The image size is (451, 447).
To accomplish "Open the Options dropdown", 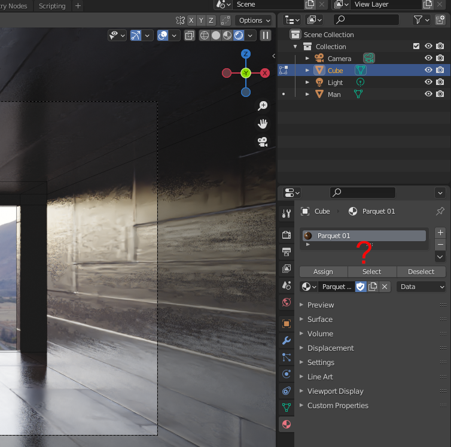I will point(254,20).
